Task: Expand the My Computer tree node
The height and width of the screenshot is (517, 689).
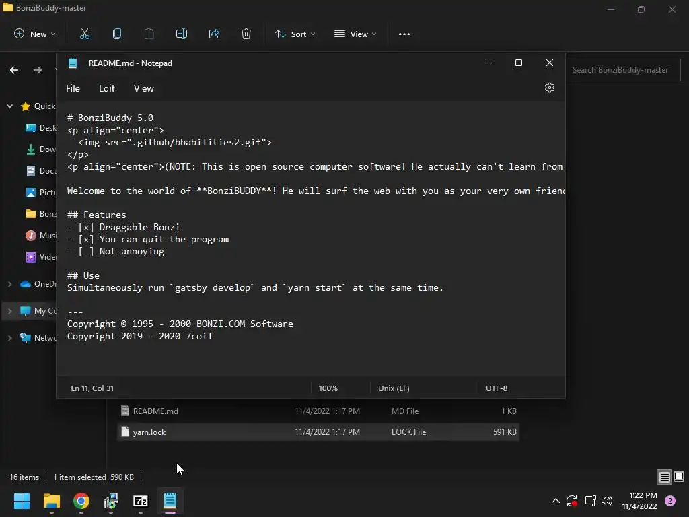Action: pos(9,311)
